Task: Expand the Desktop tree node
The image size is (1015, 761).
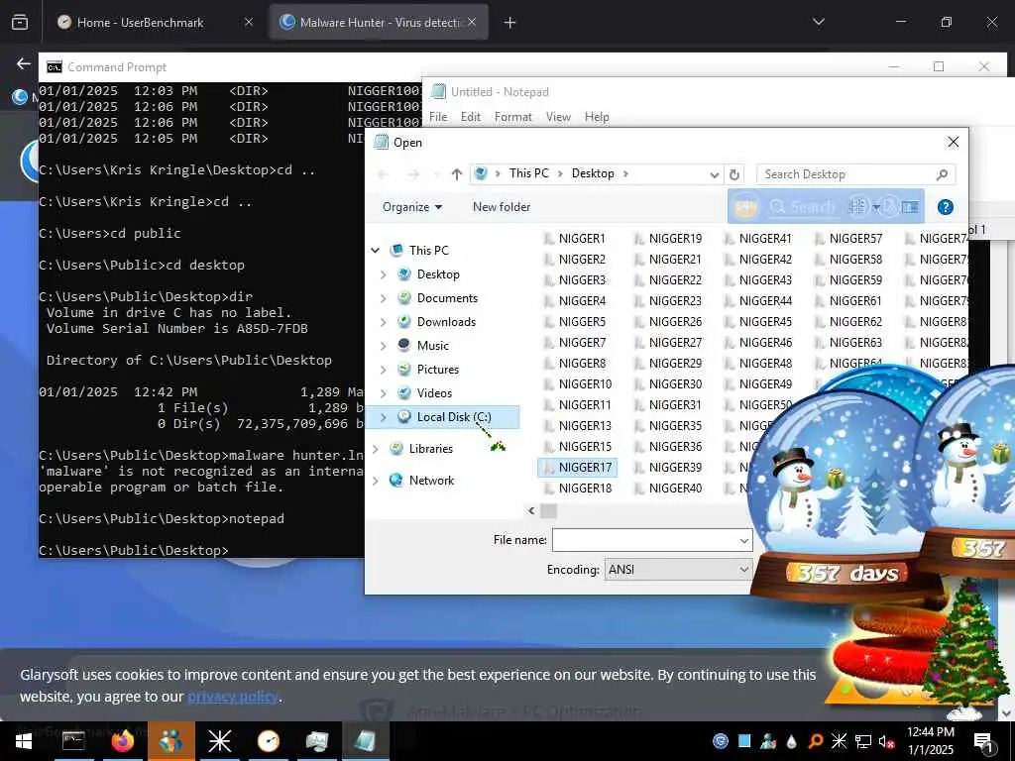Action: coord(384,274)
